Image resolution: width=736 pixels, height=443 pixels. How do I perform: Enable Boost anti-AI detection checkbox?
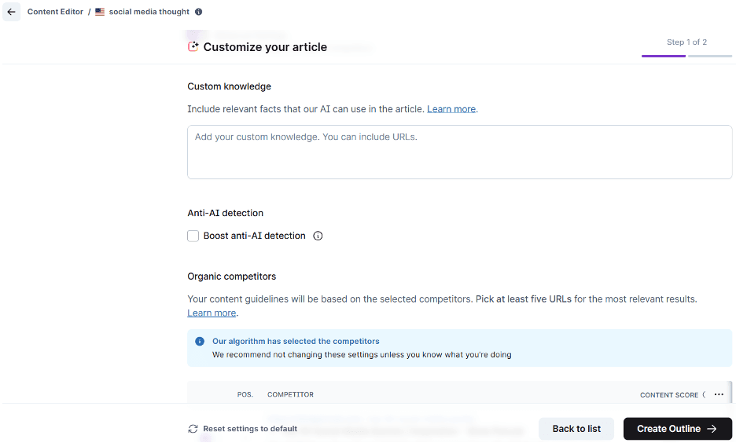click(193, 236)
